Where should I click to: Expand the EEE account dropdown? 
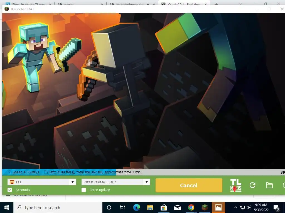73,182
